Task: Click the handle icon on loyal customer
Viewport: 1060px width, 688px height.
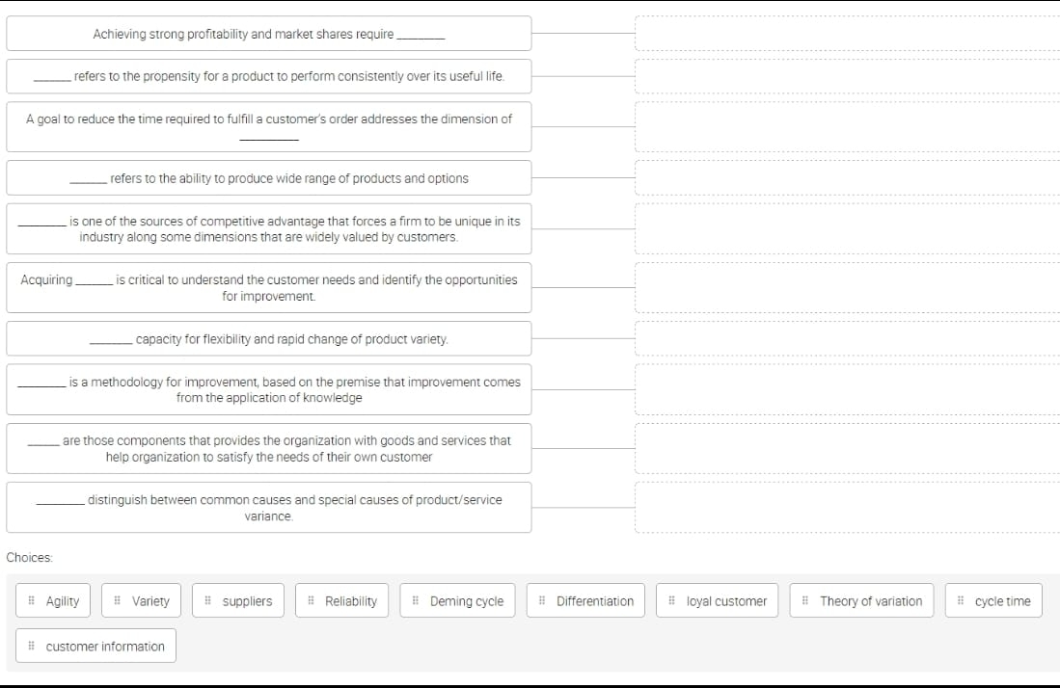Action: [672, 601]
